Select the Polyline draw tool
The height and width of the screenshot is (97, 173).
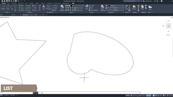click(x=3, y=7)
